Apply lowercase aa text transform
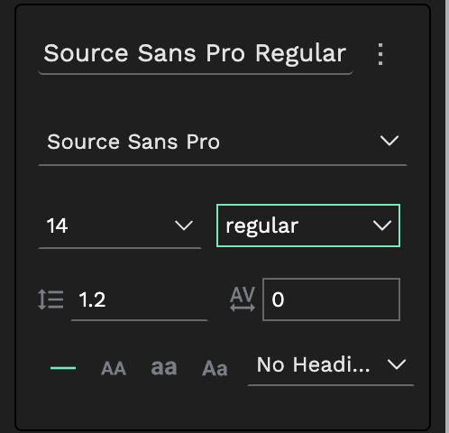The width and height of the screenshot is (449, 433). click(164, 367)
